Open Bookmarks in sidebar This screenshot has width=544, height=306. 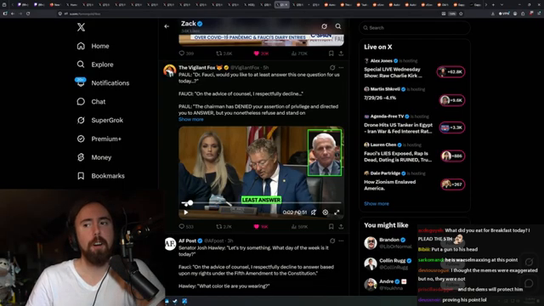coord(100,176)
